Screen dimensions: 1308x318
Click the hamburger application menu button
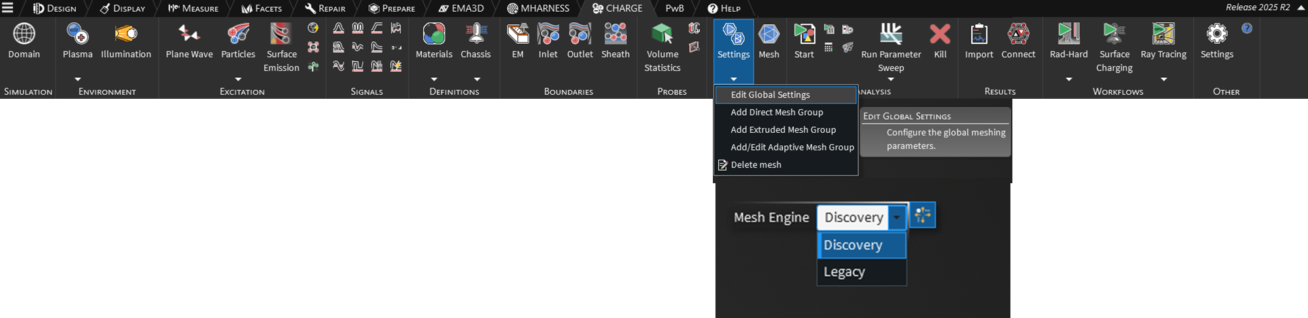(x=8, y=9)
